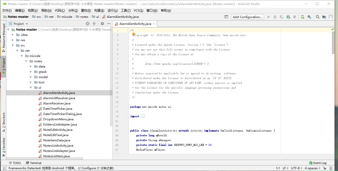Click the Stop square icon

(295, 17)
